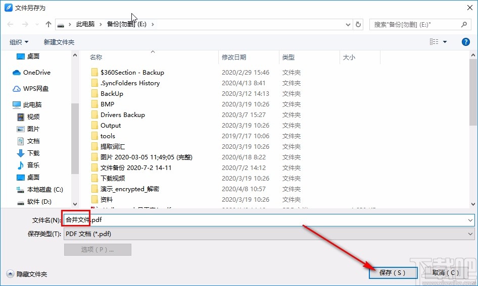Click the magnifier search icon
The image size is (478, 286).
pos(464,24)
